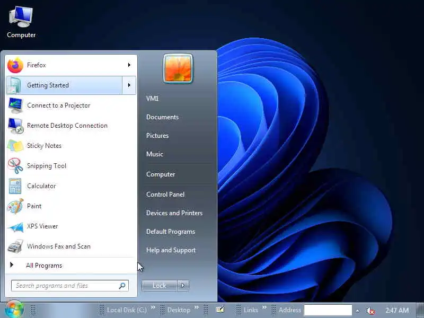Screen dimensions: 424x318
Task: Show hidden tray icons arrow
Action: (357, 311)
